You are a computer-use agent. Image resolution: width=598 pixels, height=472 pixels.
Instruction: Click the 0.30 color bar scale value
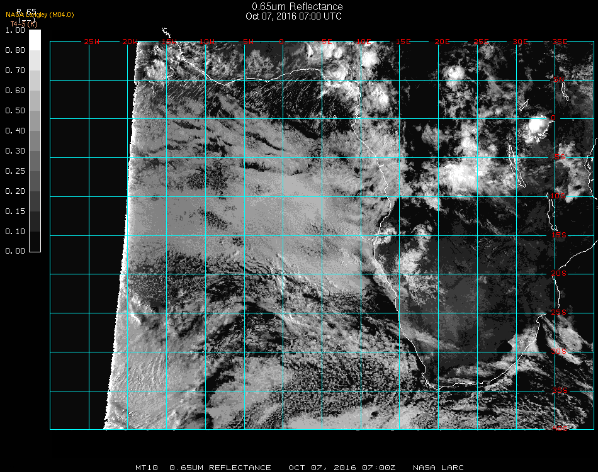pos(15,151)
